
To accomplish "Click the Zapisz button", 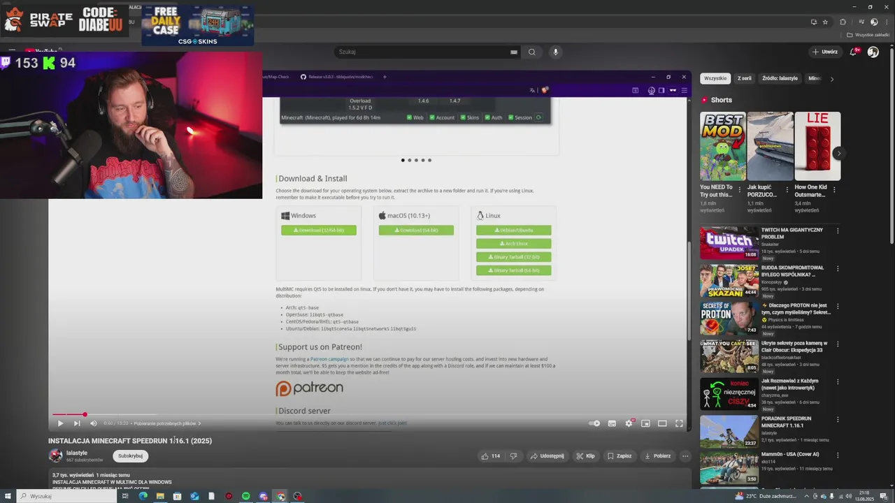I will tap(620, 456).
